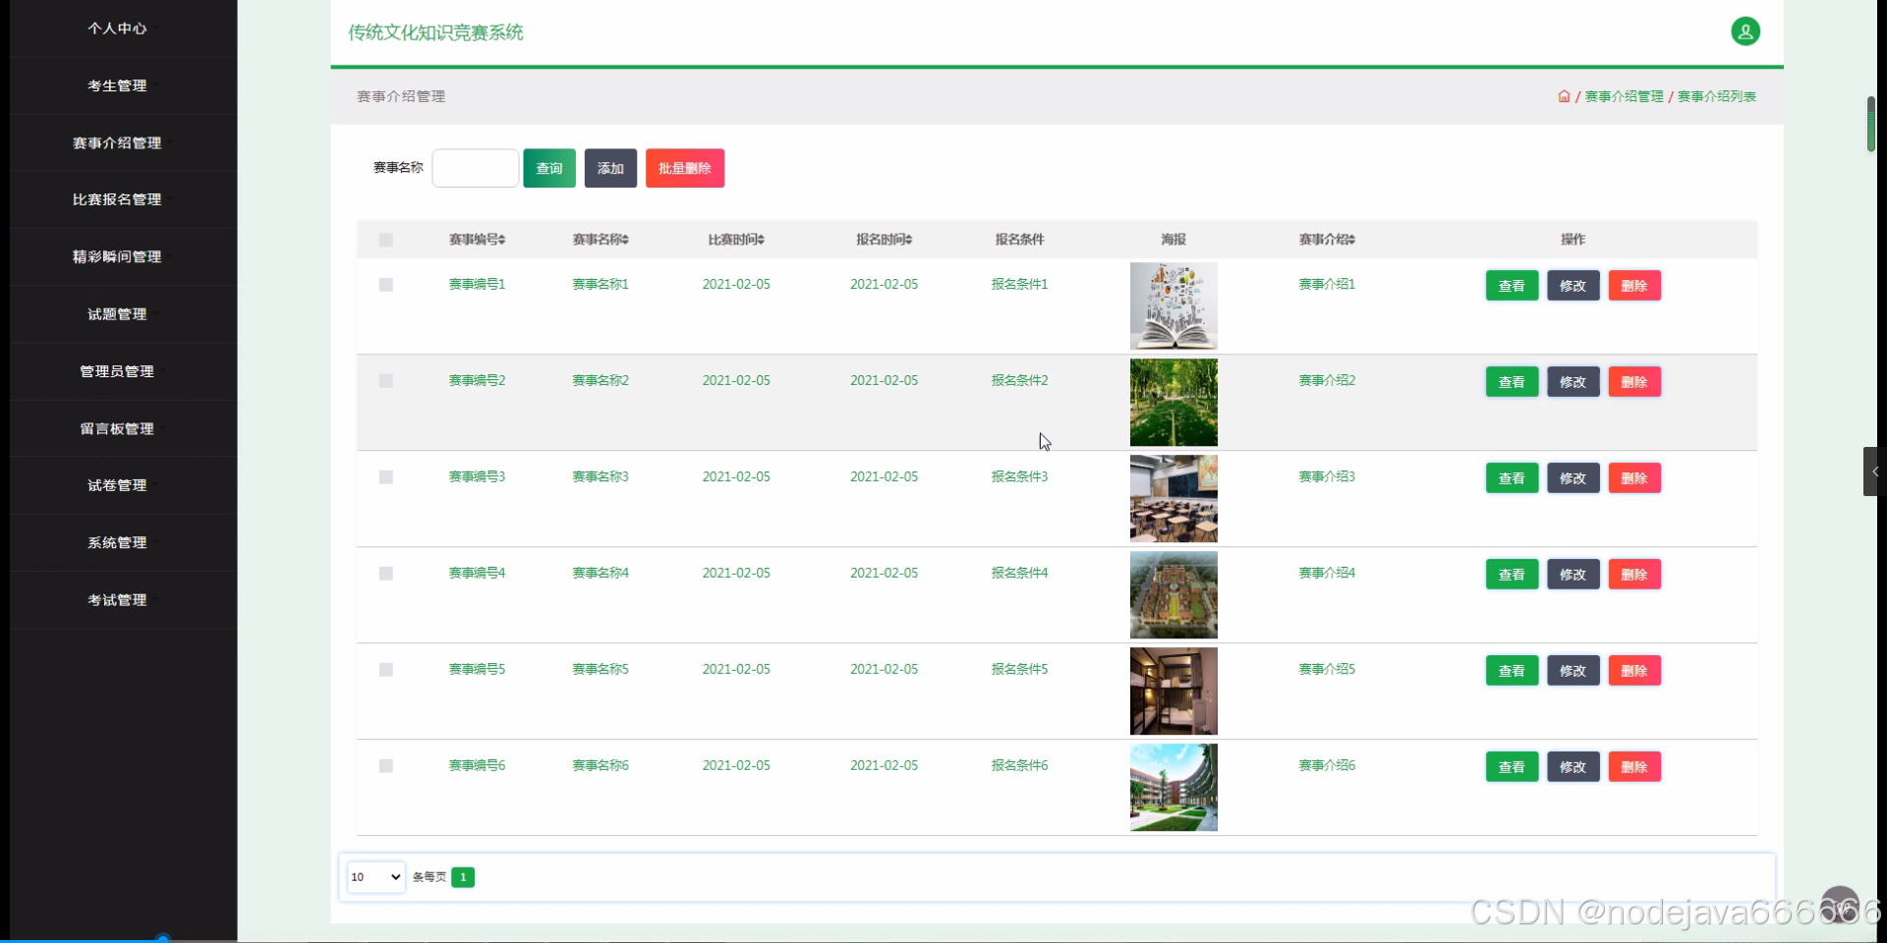Click the 添加 add button

pos(610,168)
